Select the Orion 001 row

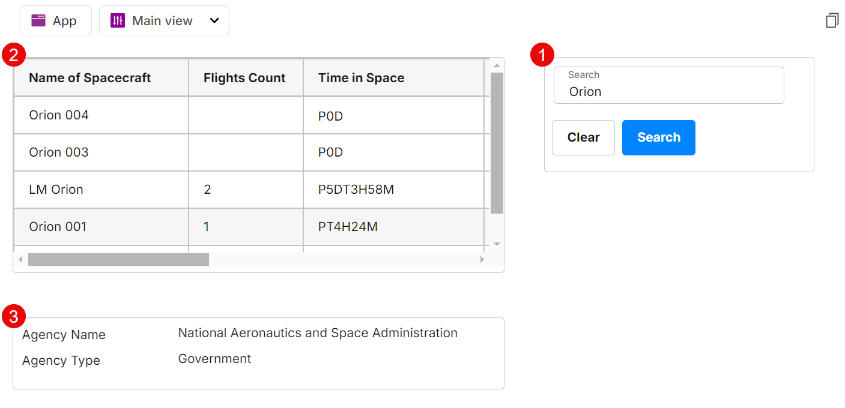58,227
